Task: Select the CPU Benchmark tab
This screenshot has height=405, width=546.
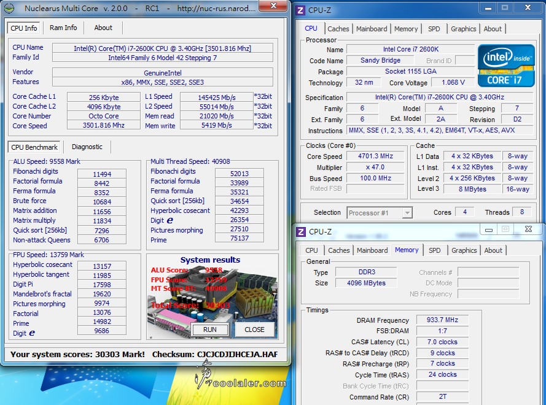Action: coord(34,147)
